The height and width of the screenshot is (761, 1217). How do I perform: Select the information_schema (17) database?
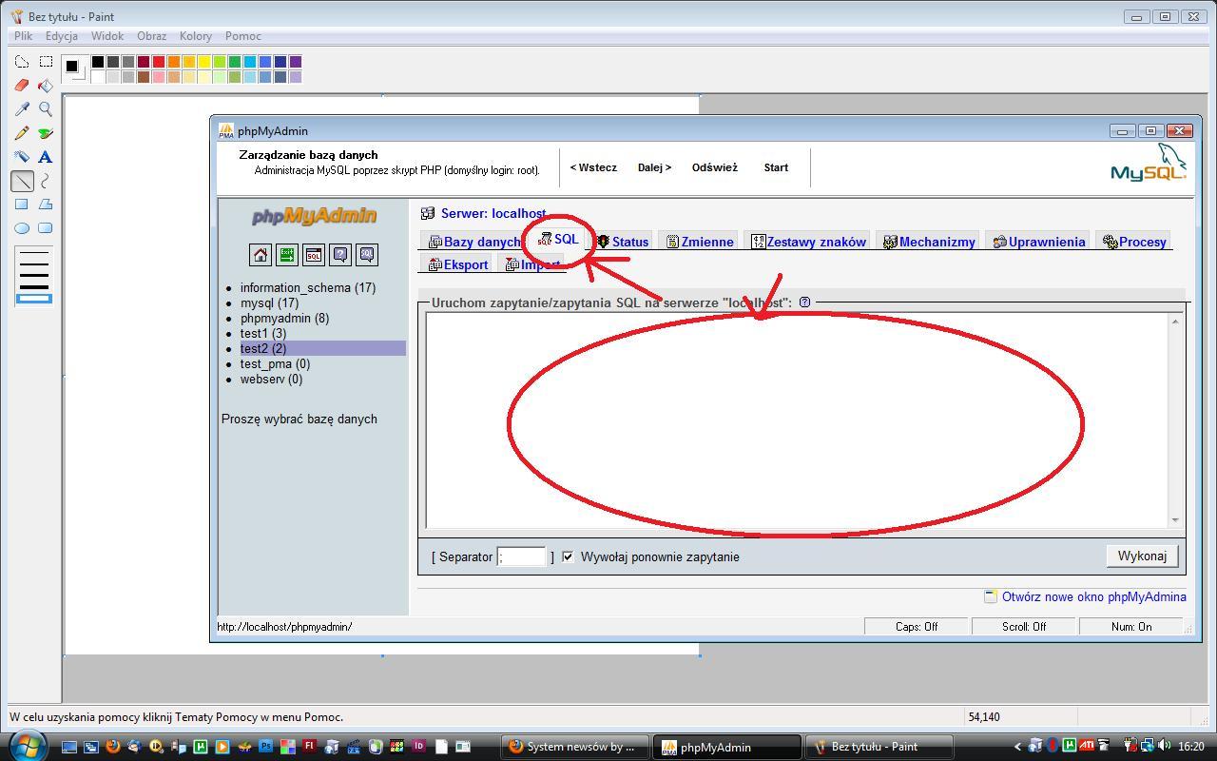(x=308, y=287)
